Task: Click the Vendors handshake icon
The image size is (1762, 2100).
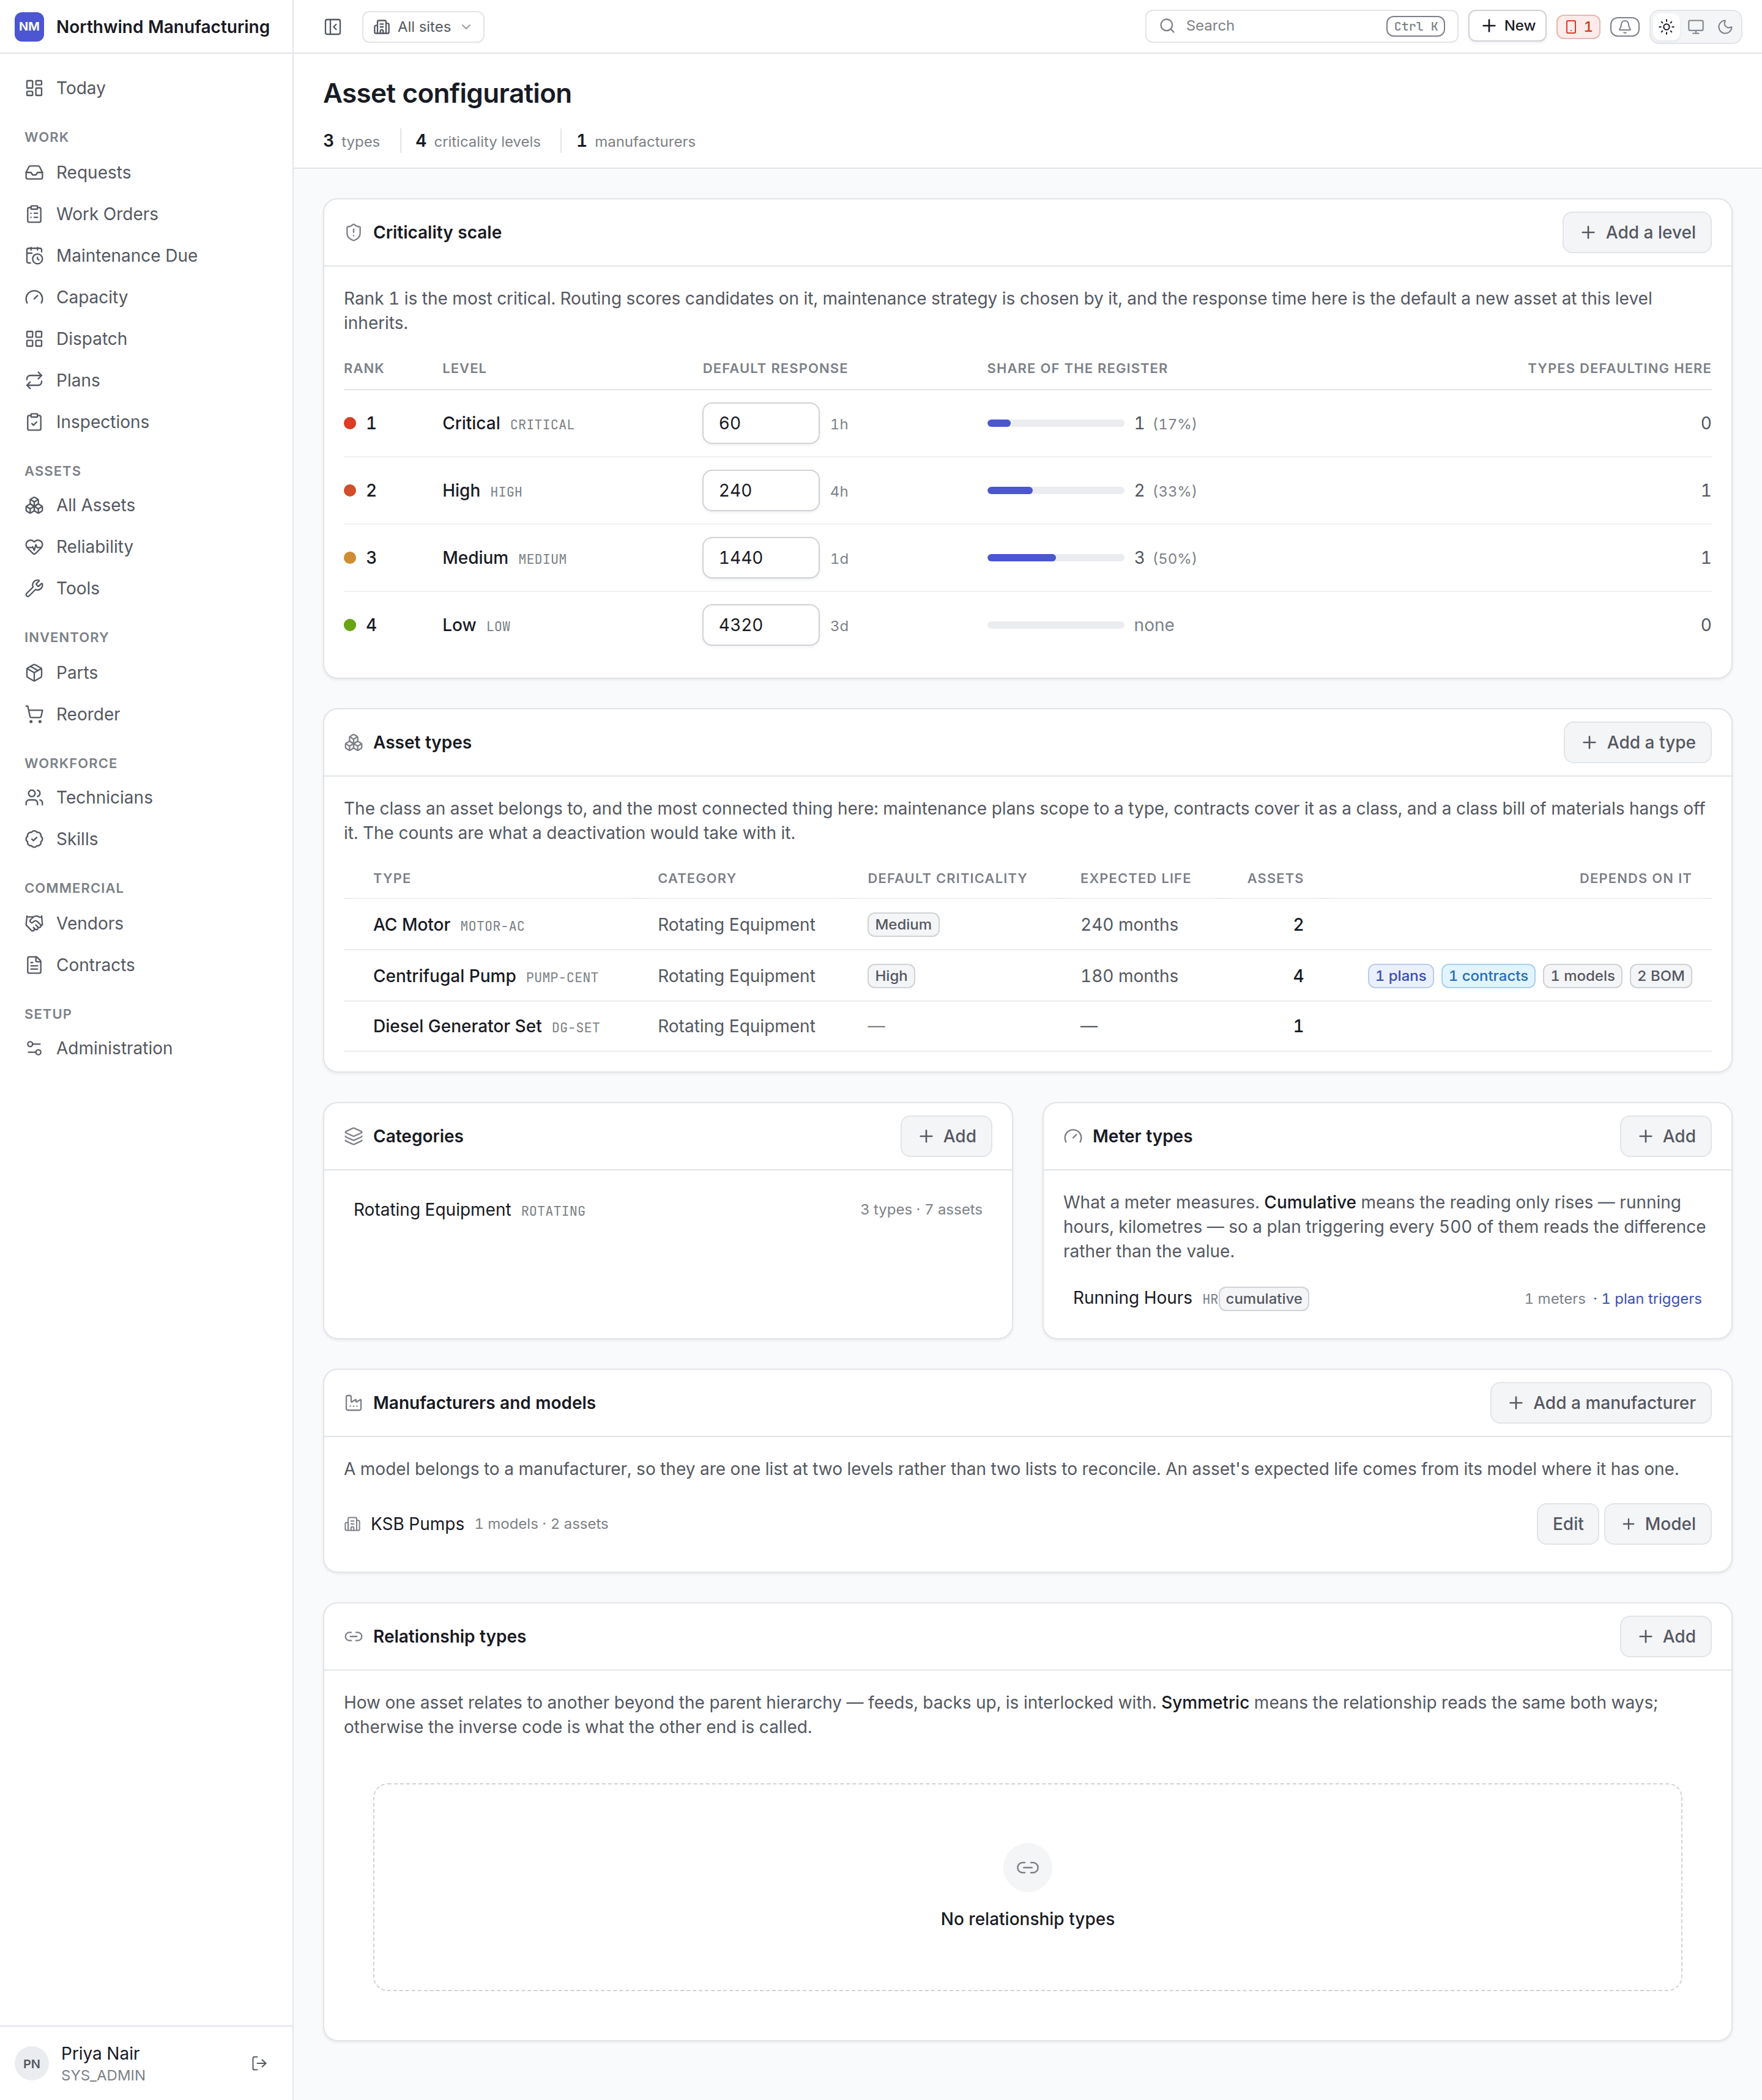Action: tap(35, 923)
